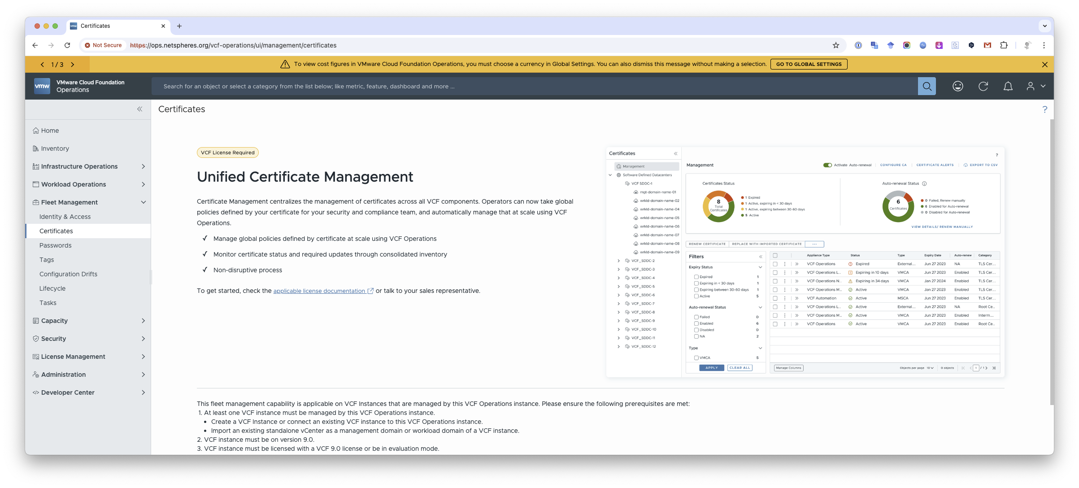The image size is (1079, 488).
Task: Click the Certificates page title
Action: click(182, 109)
